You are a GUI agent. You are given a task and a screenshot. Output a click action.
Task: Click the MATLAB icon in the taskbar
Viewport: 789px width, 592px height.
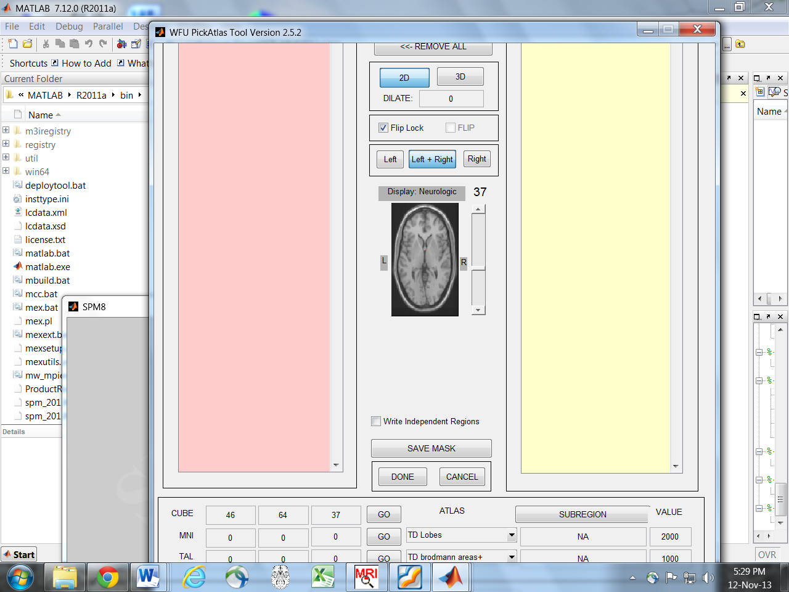click(x=451, y=578)
